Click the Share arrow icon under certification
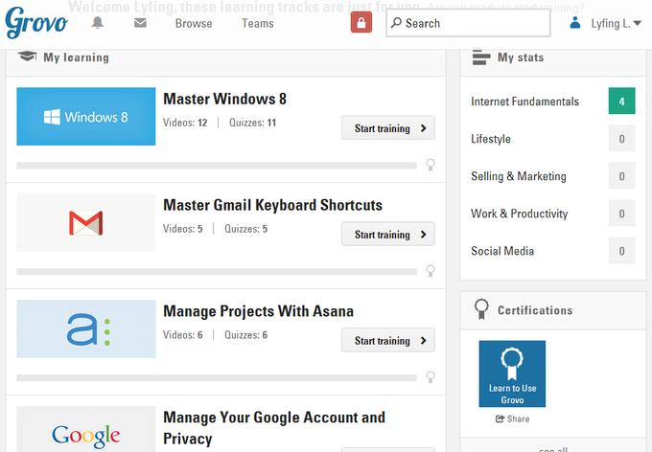652x452 pixels. 500,418
